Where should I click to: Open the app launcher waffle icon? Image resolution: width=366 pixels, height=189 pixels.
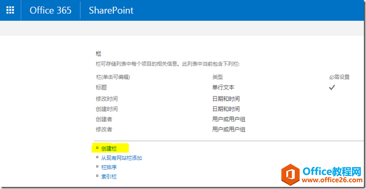click(x=10, y=10)
